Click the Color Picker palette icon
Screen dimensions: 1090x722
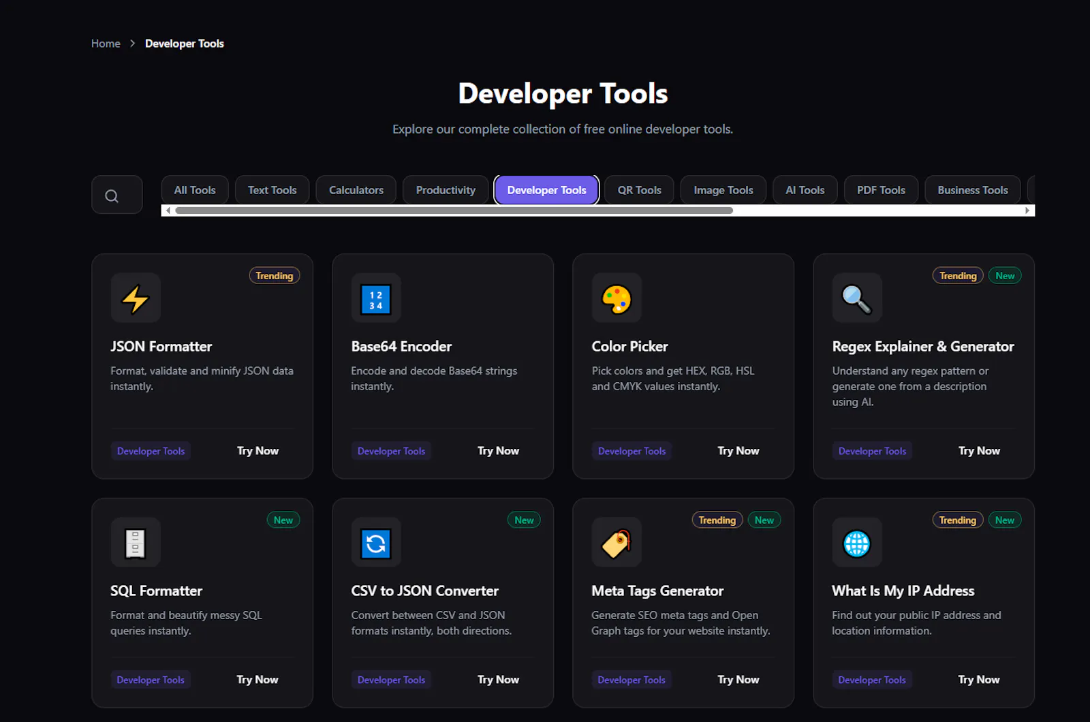pyautogui.click(x=617, y=298)
